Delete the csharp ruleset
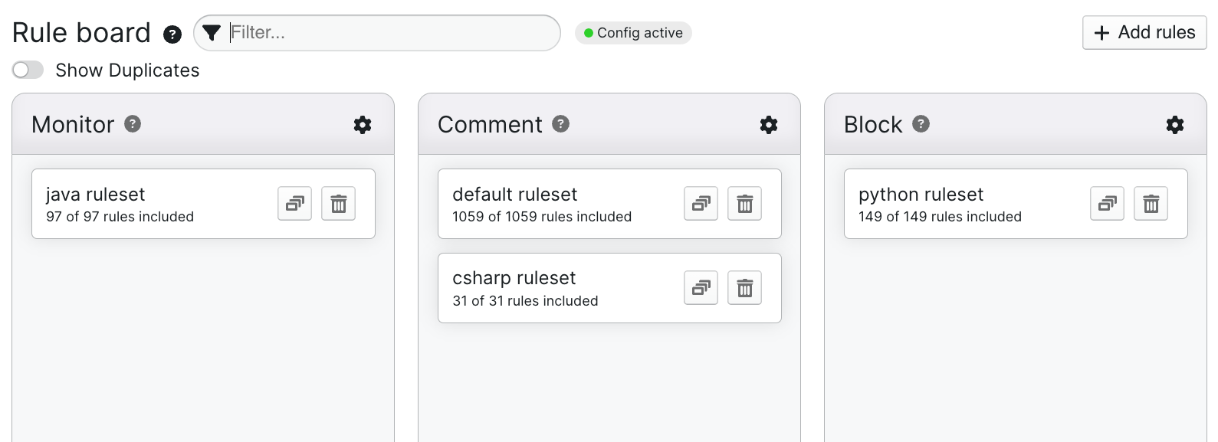Screen dimensions: 1218x442 [x=744, y=288]
